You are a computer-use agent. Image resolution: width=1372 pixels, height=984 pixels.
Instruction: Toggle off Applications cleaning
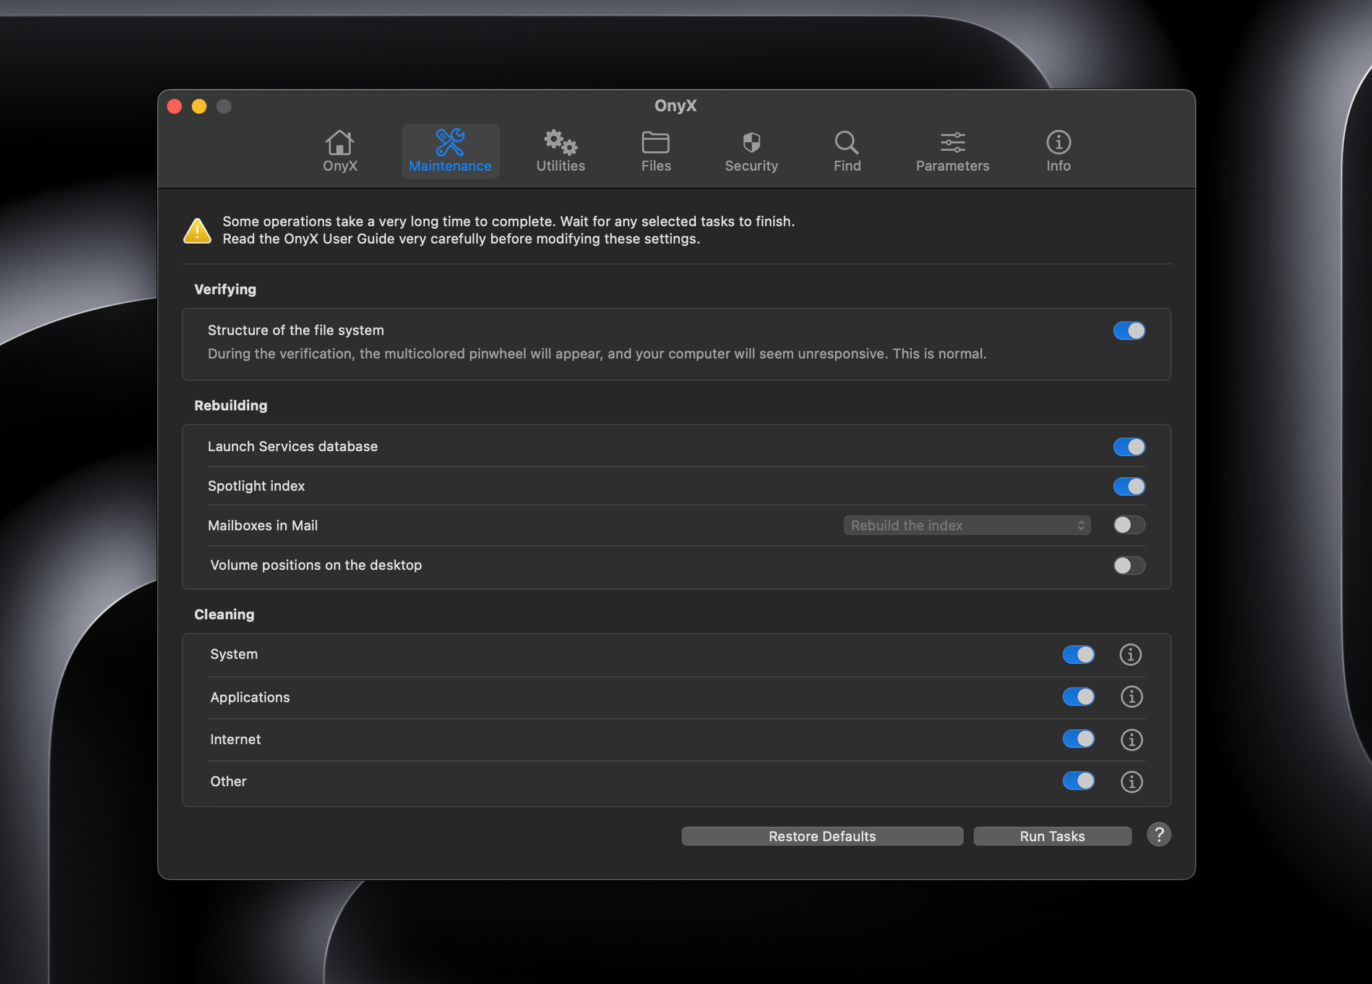tap(1078, 697)
